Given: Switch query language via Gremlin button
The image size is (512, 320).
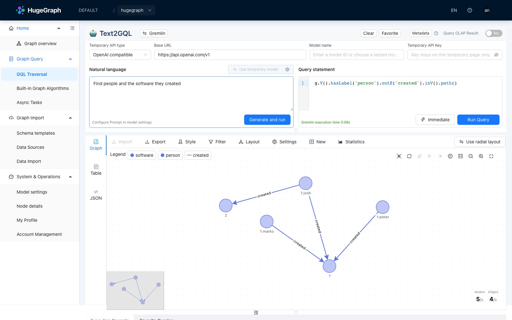Looking at the screenshot, I should [154, 33].
